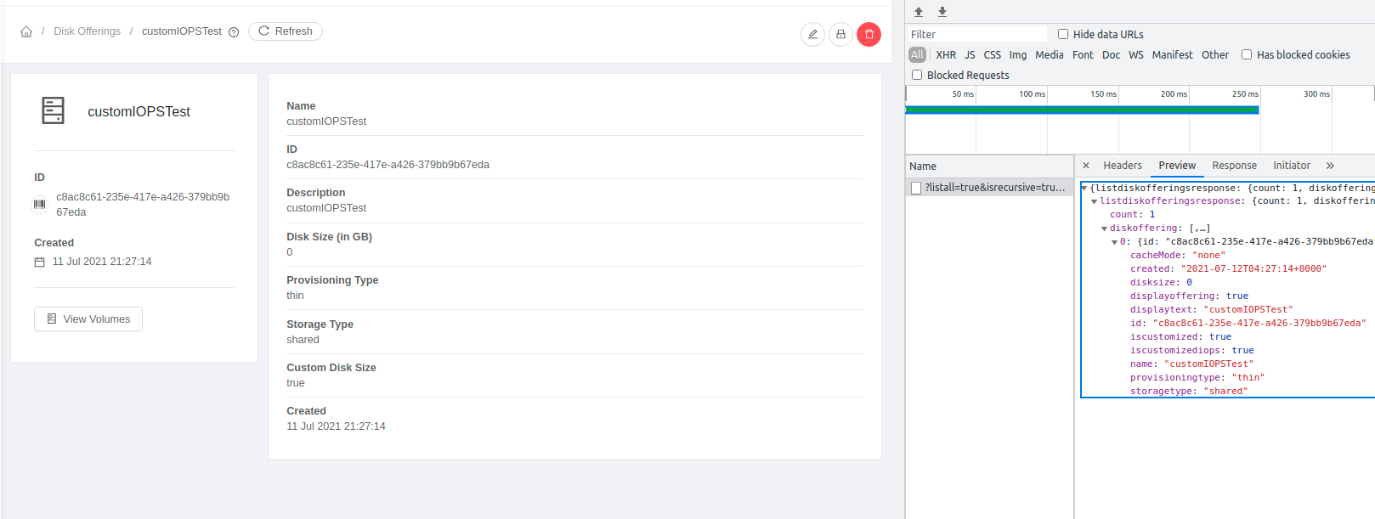Click the iscustomizediops true JSON entry
Image resolution: width=1375 pixels, height=519 pixels.
tap(1191, 351)
